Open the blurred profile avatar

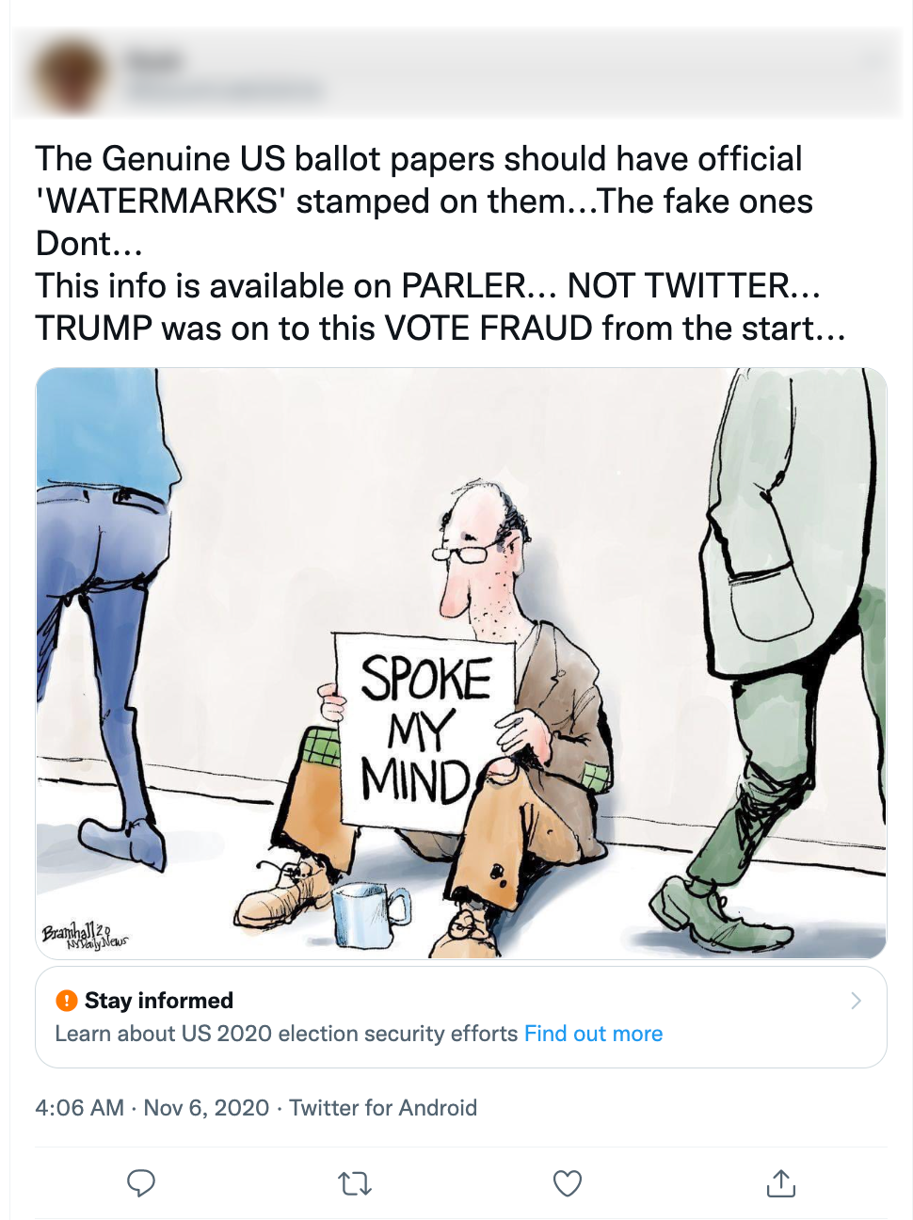pyautogui.click(x=68, y=75)
